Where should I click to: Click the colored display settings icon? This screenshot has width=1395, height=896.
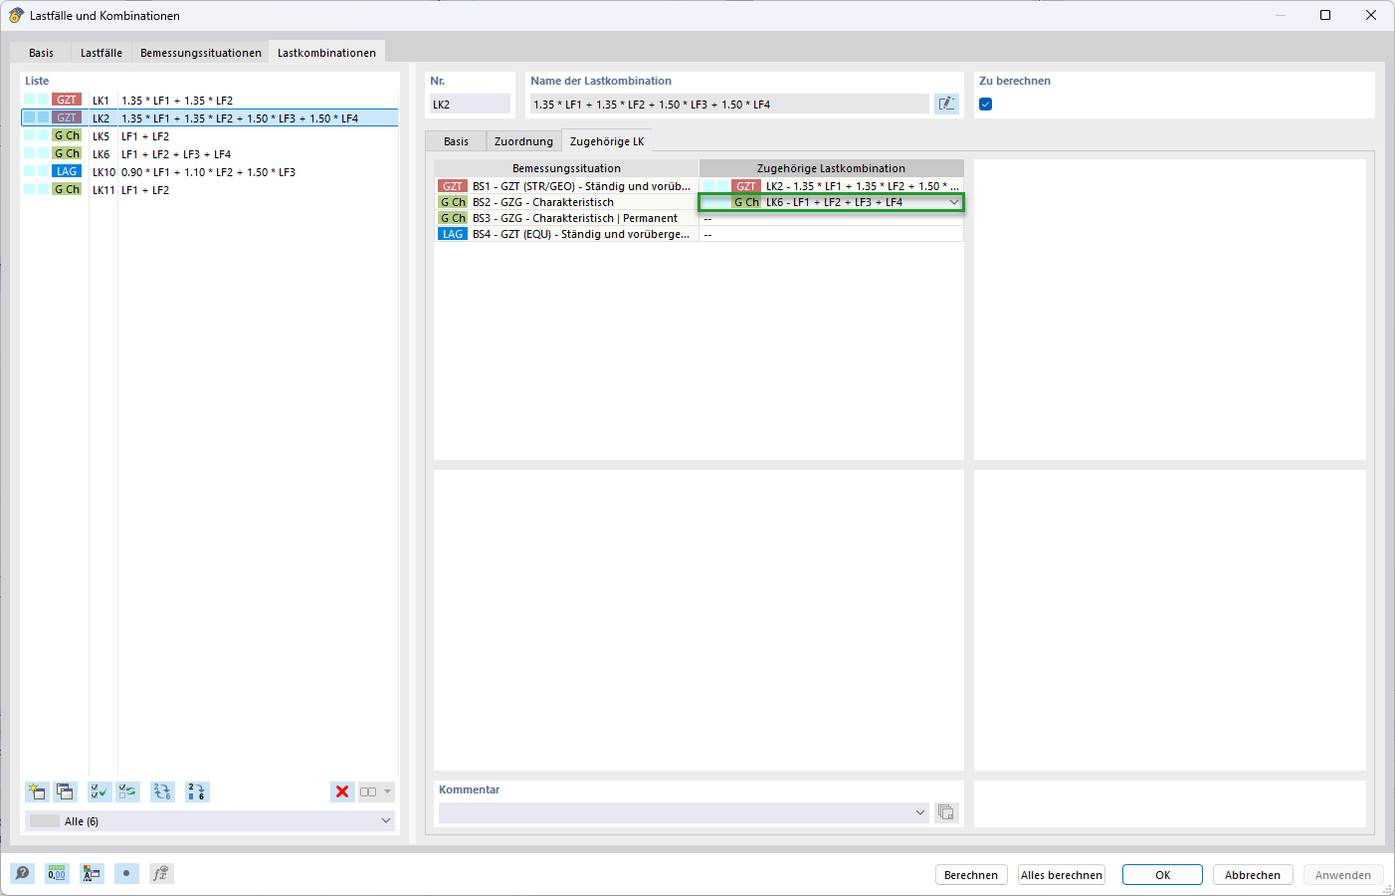point(92,873)
